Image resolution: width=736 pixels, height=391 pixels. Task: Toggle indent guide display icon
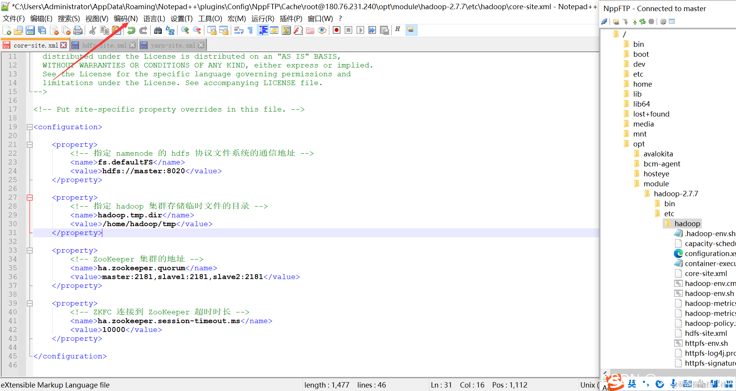pos(263,30)
